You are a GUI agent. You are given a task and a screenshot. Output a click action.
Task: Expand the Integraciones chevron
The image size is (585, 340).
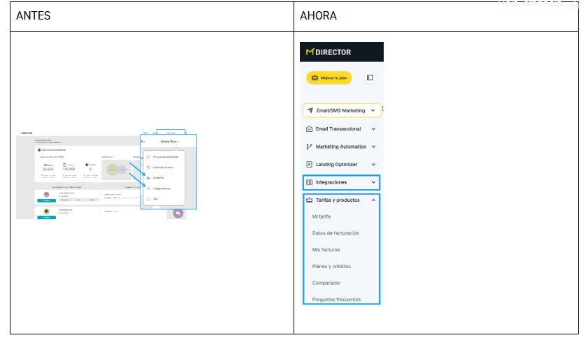[373, 182]
